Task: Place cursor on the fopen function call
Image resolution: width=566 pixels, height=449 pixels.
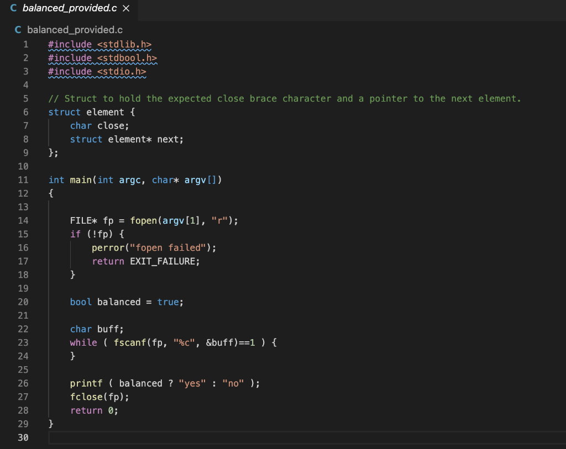Action: tap(143, 220)
